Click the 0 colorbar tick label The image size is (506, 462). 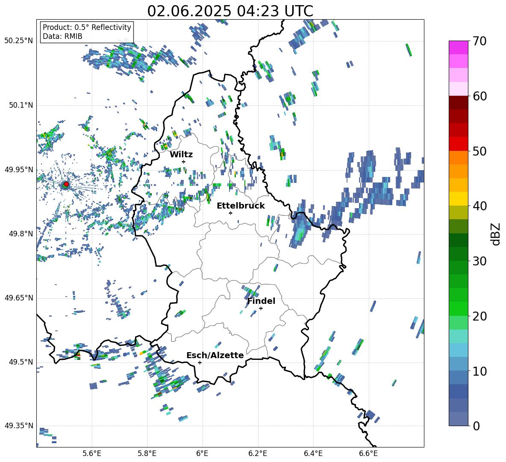click(476, 426)
